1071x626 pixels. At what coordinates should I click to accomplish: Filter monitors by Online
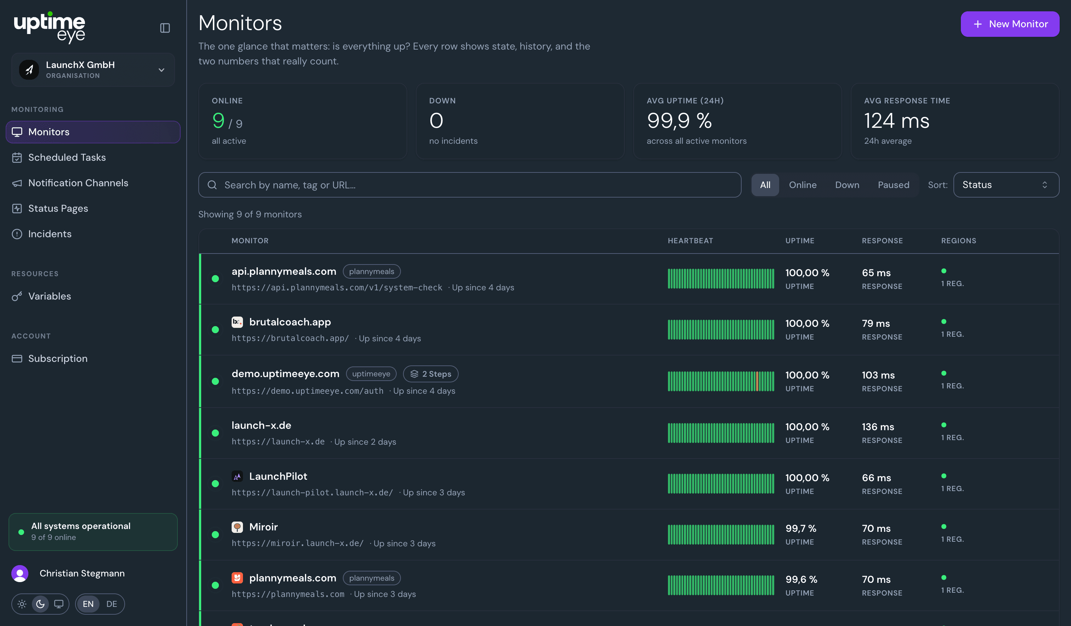pyautogui.click(x=803, y=185)
